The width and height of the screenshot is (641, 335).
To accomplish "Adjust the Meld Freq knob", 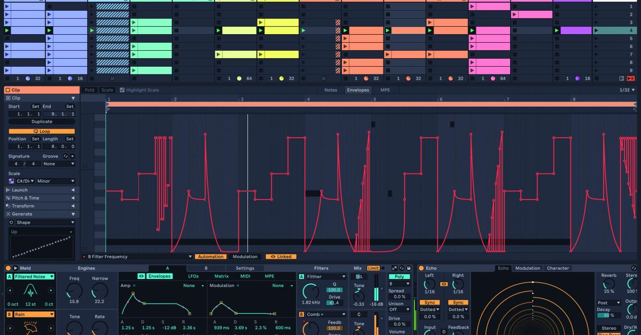I will 74,291.
